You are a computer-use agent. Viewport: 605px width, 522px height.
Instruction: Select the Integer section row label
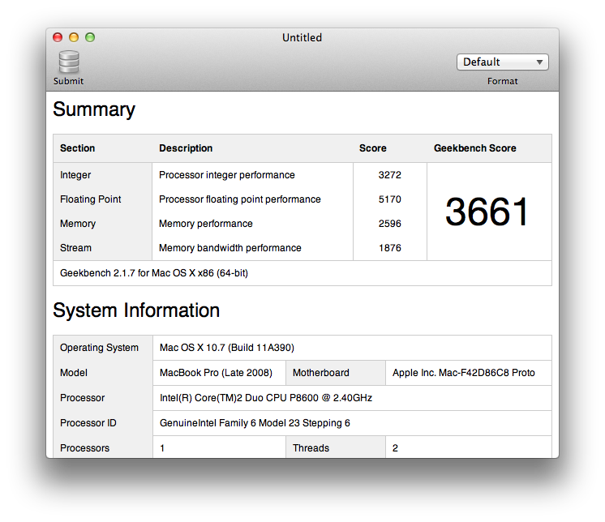75,175
